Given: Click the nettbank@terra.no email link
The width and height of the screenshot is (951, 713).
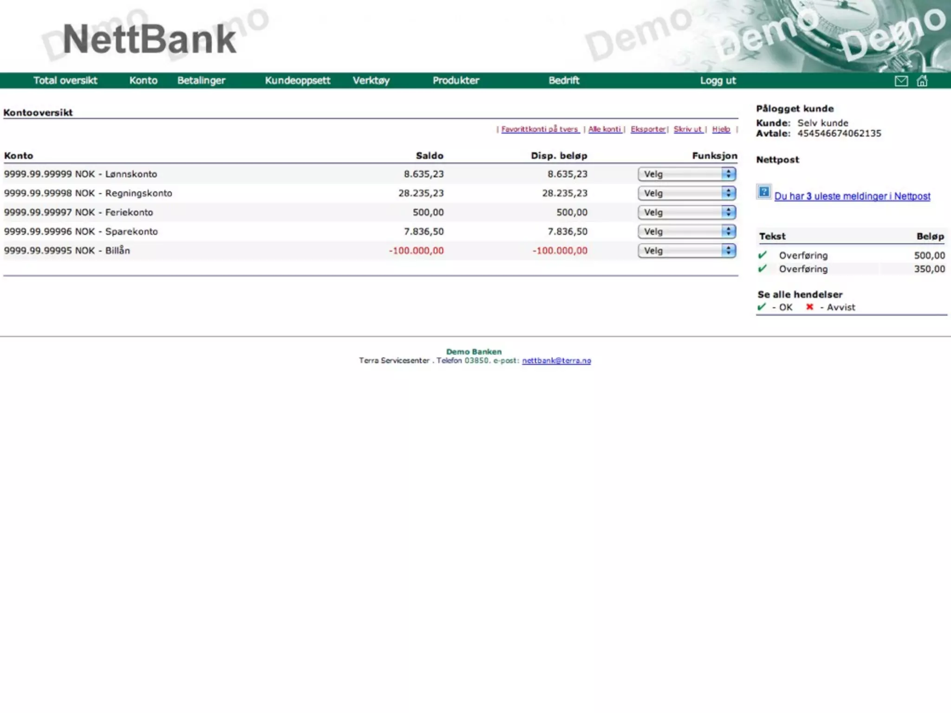Looking at the screenshot, I should 556,361.
